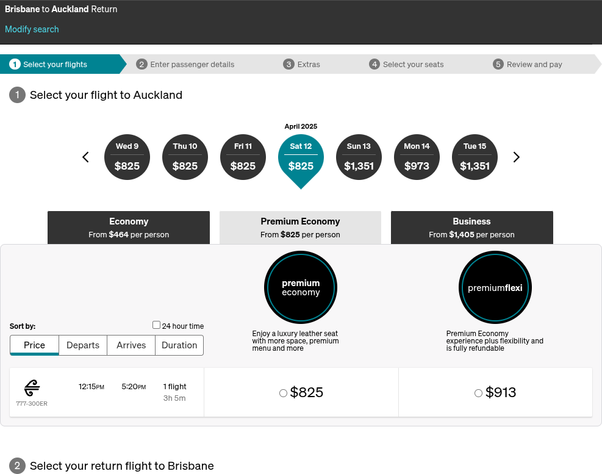Choose the $913 premiumflexi fare
This screenshot has height=474, width=602.
(478, 393)
